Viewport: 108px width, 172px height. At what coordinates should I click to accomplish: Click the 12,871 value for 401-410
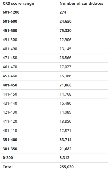coord(65,131)
